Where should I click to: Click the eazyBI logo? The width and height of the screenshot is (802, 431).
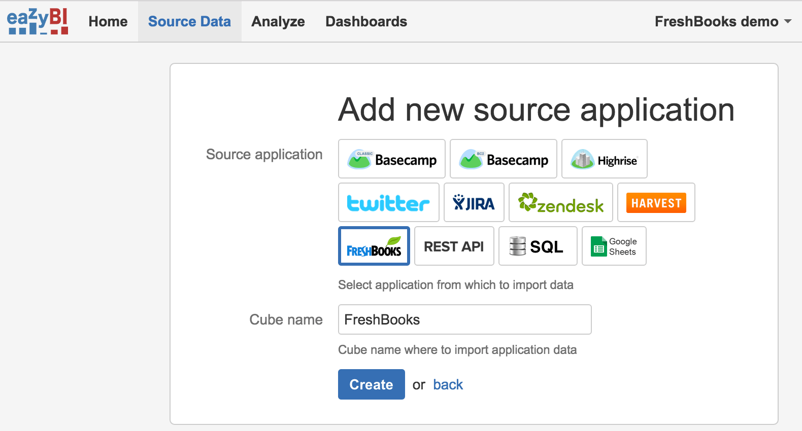pyautogui.click(x=38, y=21)
